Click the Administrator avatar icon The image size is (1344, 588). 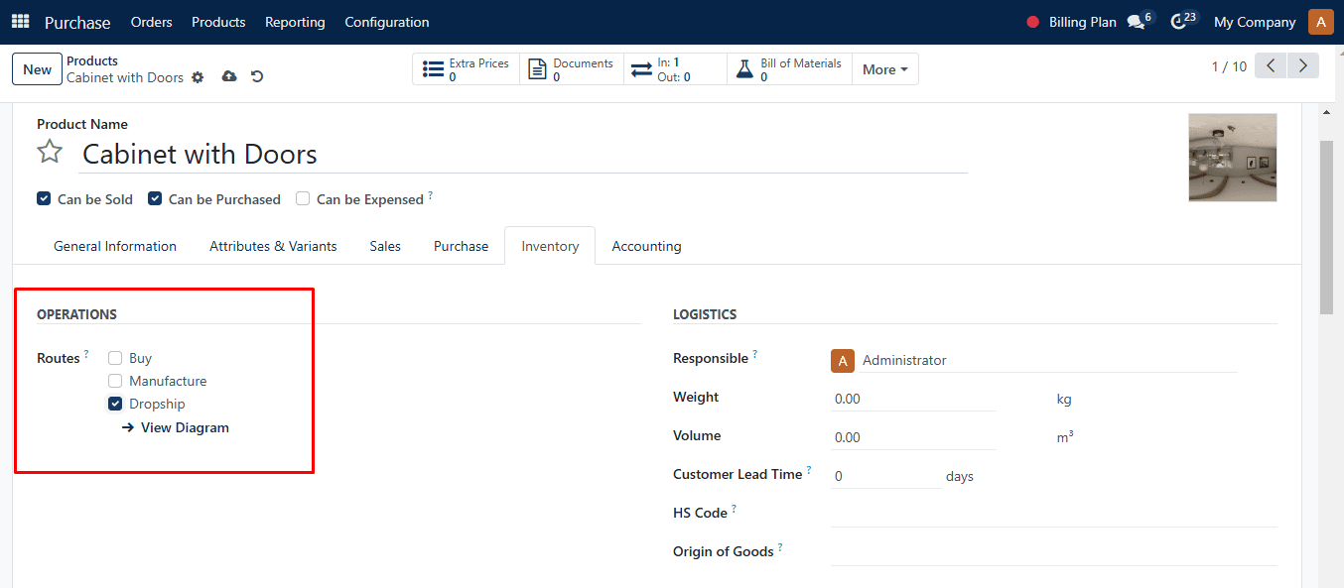pos(842,360)
